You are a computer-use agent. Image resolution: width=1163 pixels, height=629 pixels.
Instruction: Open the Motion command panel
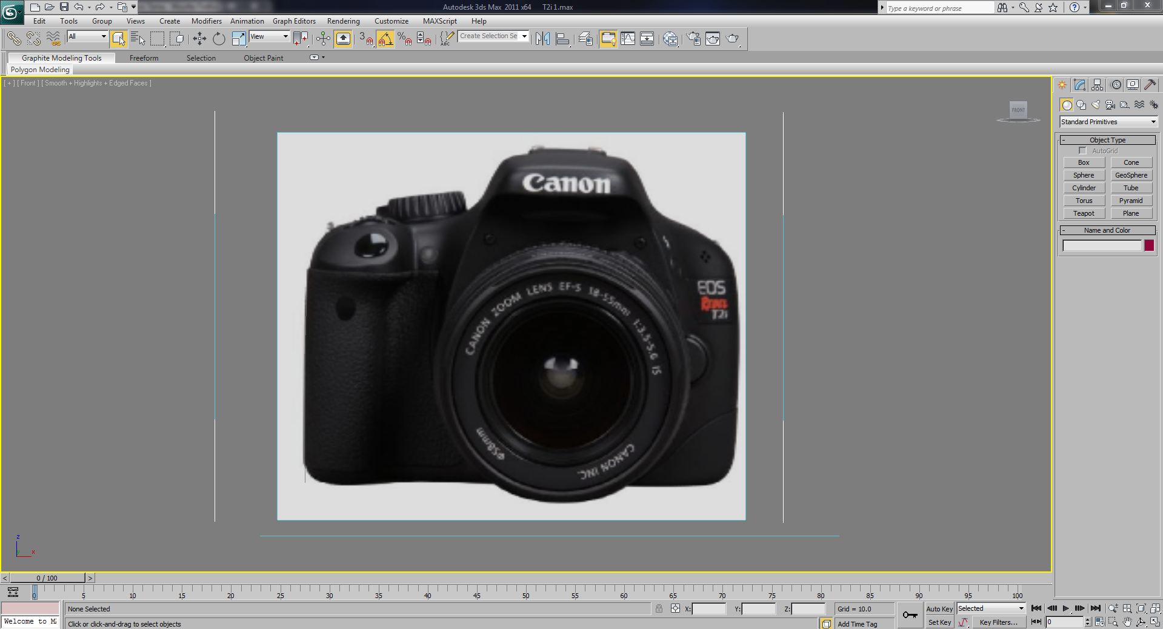pyautogui.click(x=1116, y=85)
